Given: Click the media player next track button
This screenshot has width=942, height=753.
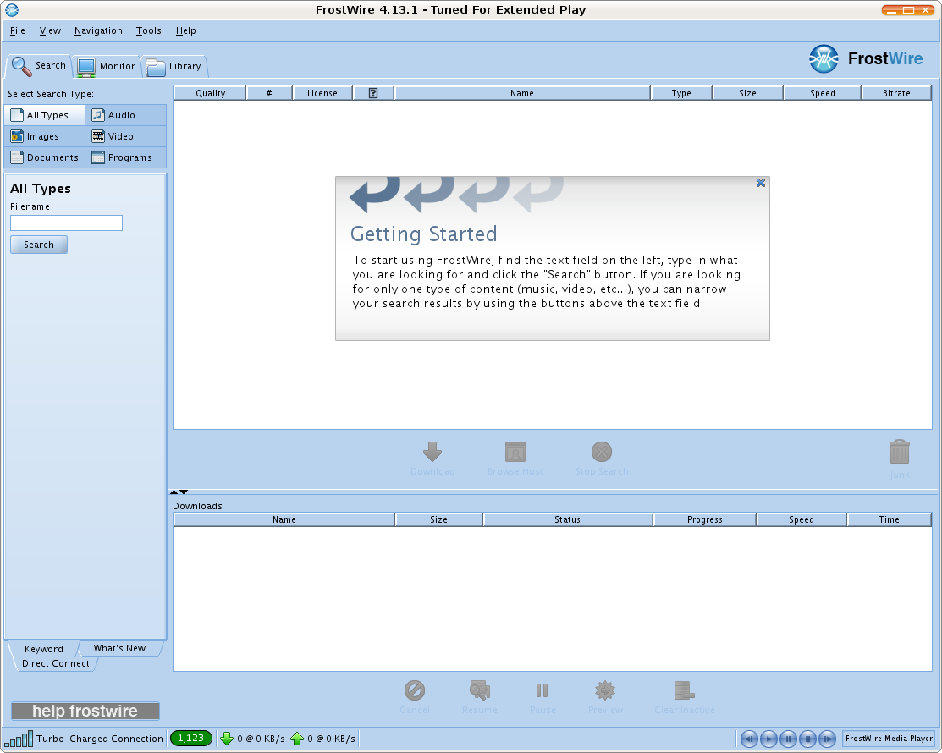Looking at the screenshot, I should click(x=827, y=739).
